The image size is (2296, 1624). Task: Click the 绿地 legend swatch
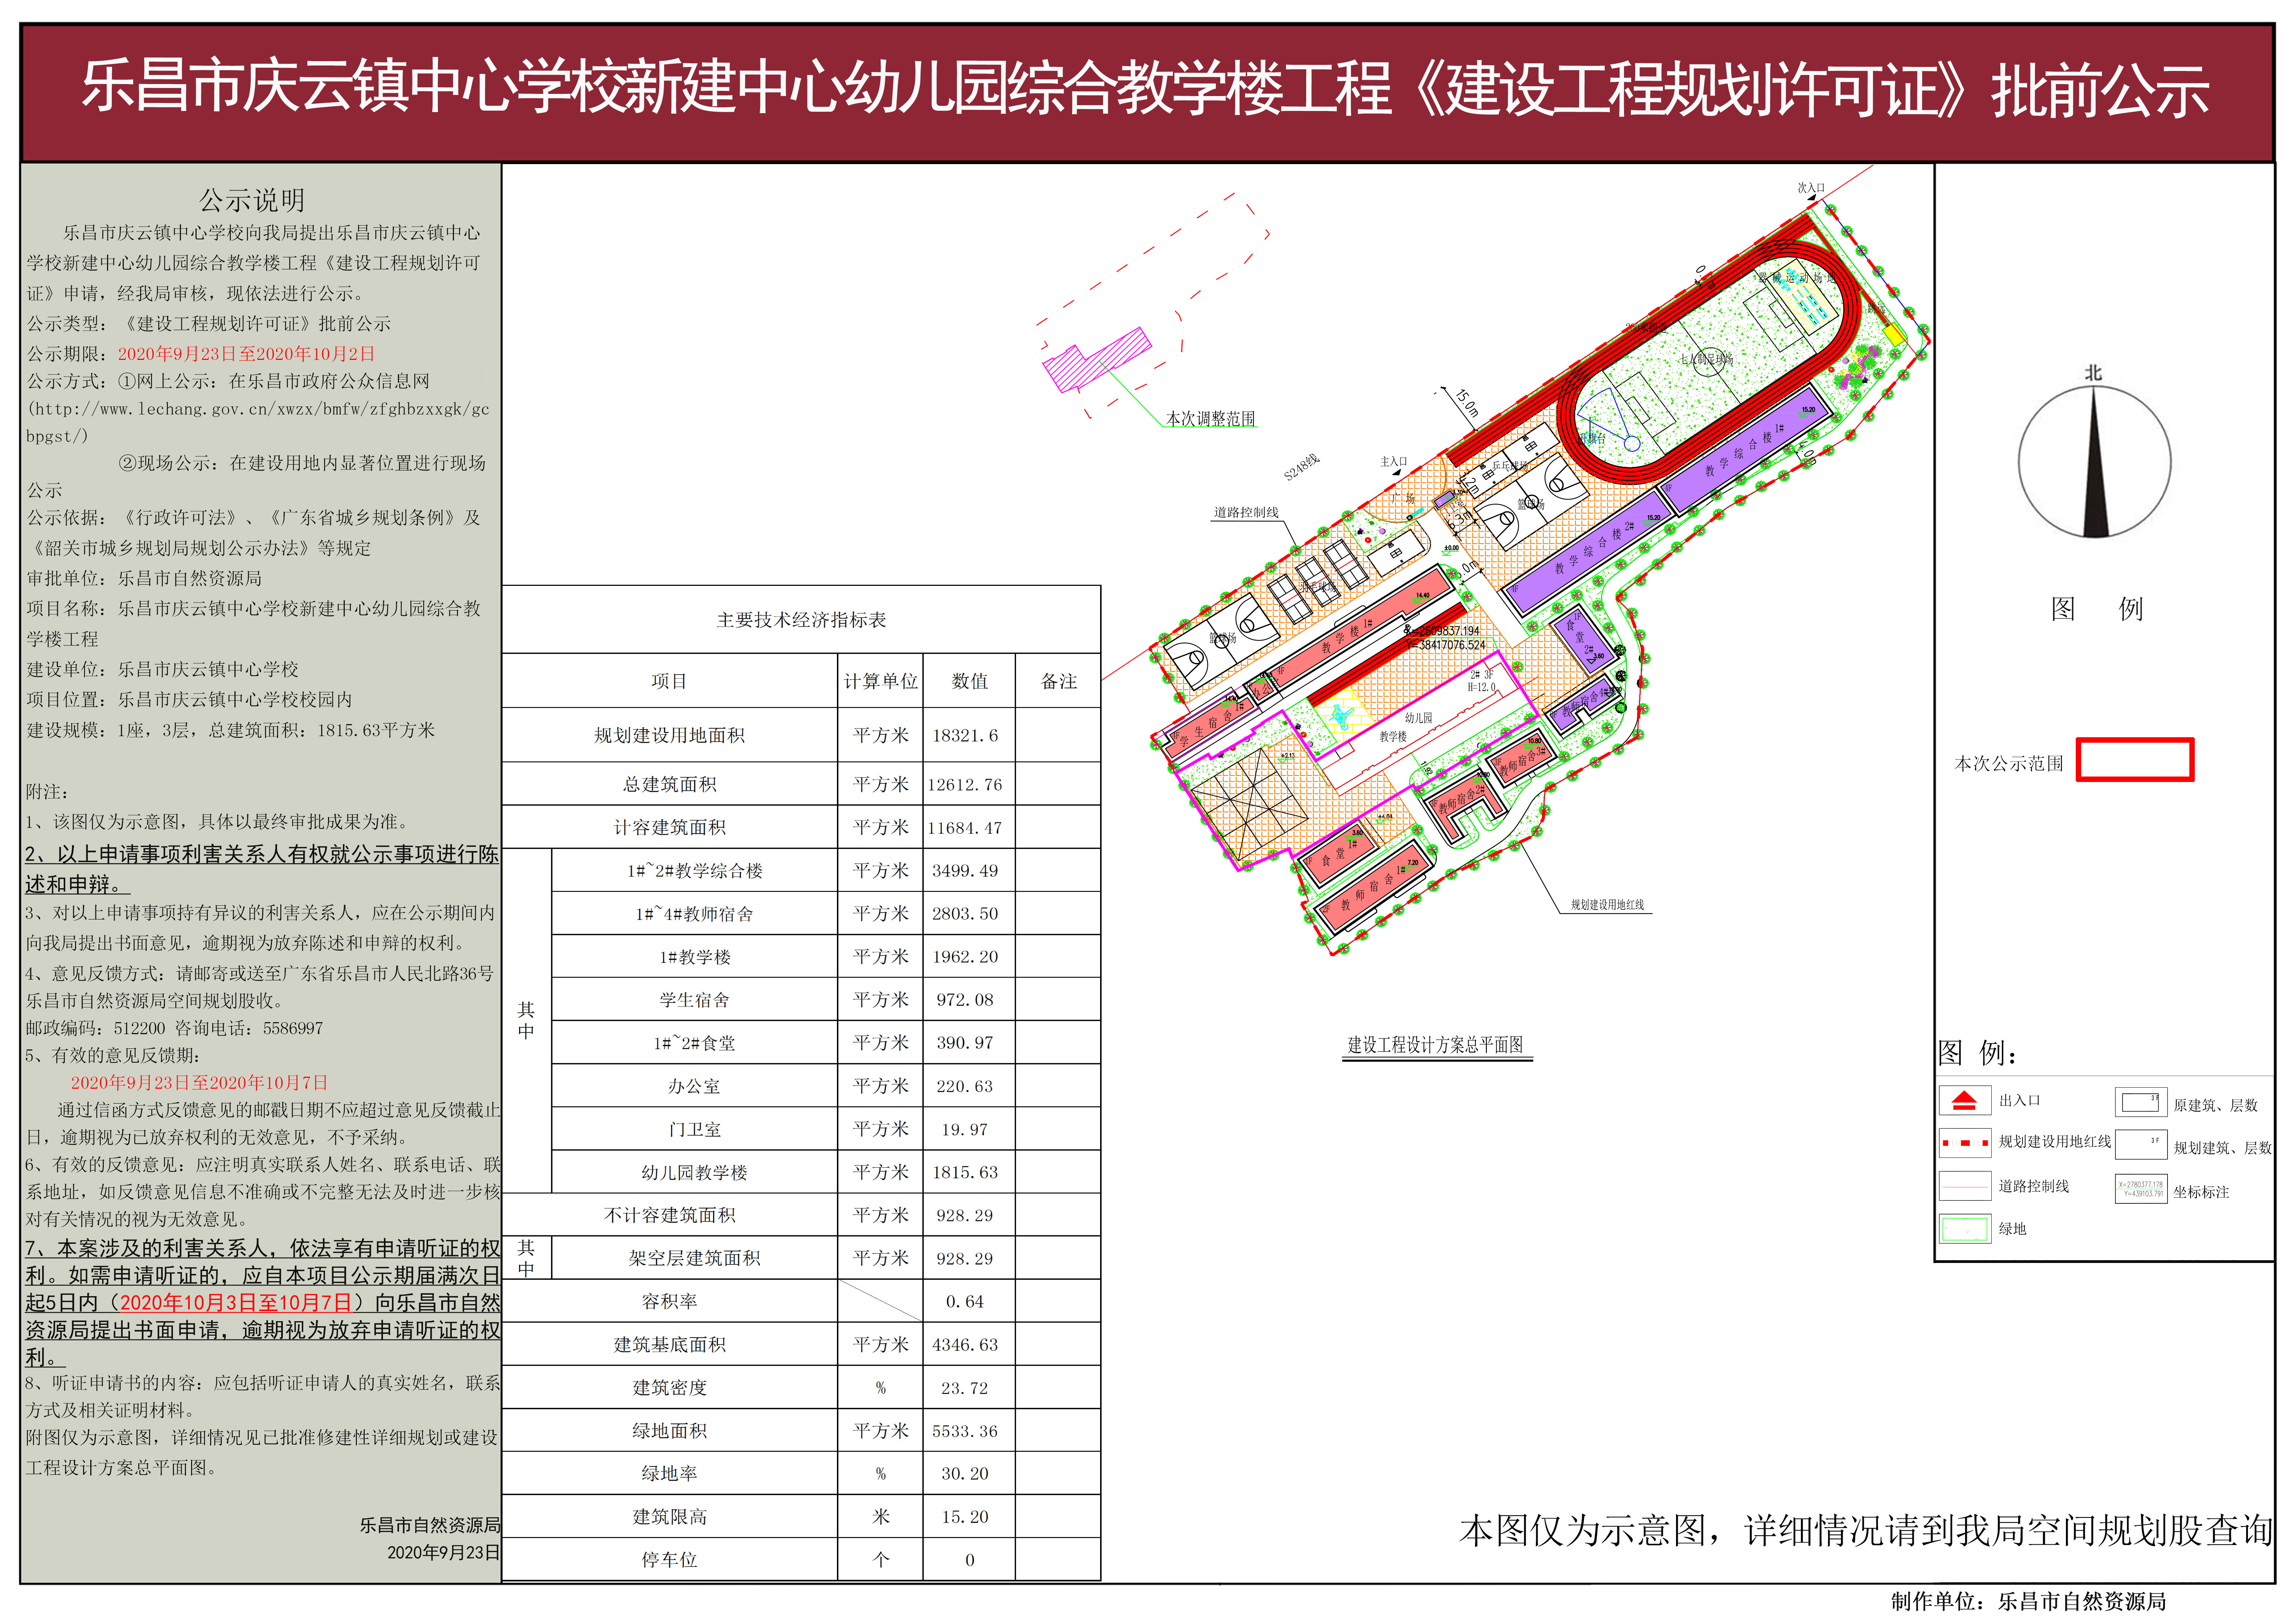coord(1965,1229)
